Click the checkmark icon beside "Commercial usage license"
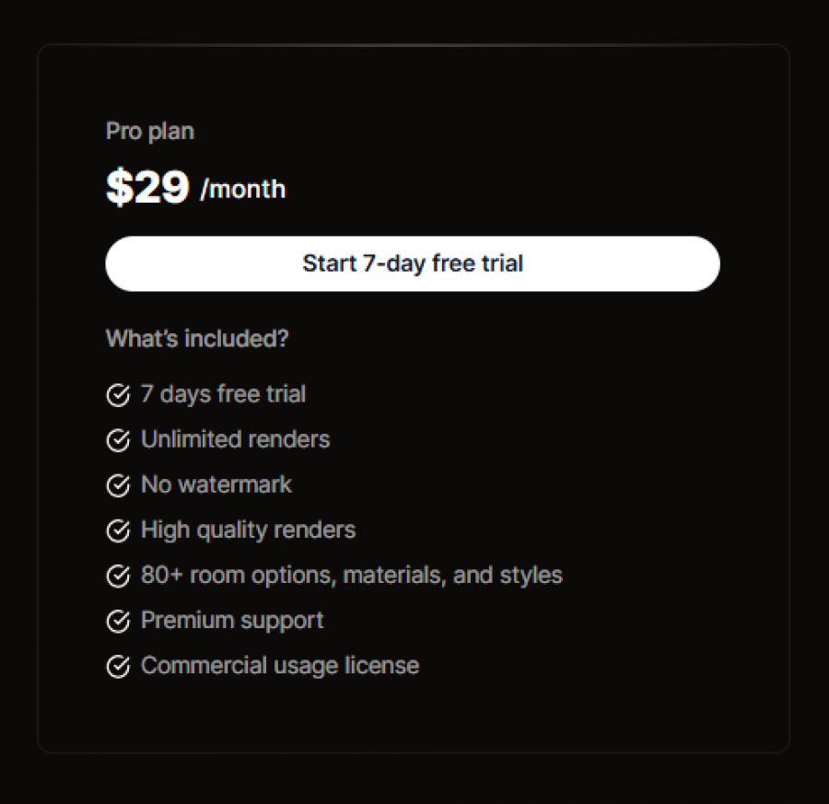This screenshot has height=804, width=829. (118, 665)
